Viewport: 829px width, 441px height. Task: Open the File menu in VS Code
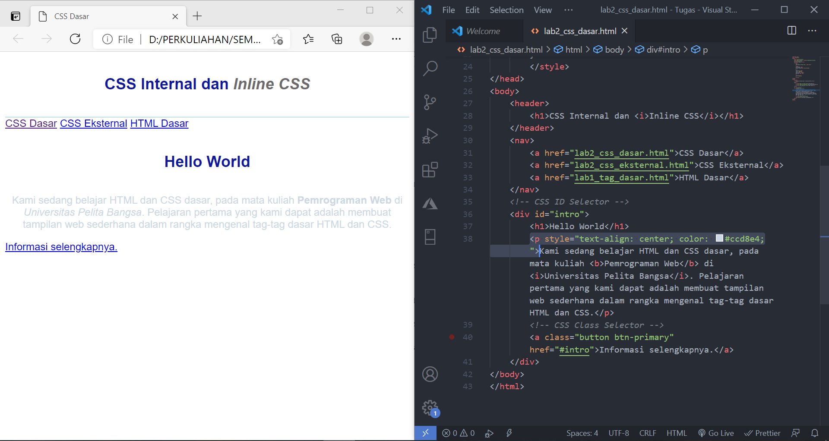(448, 9)
